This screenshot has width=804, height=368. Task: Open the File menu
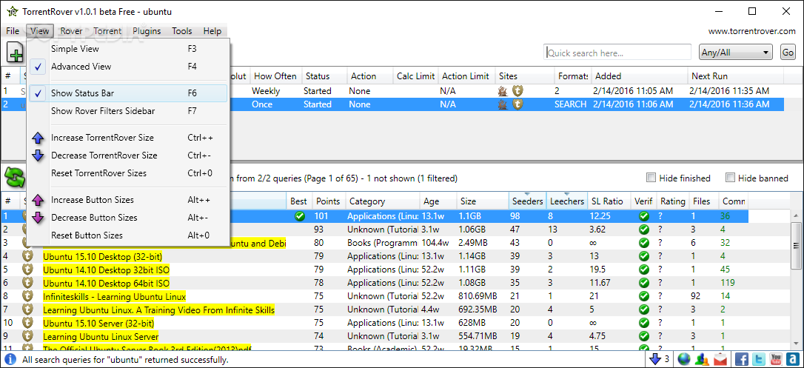[13, 31]
